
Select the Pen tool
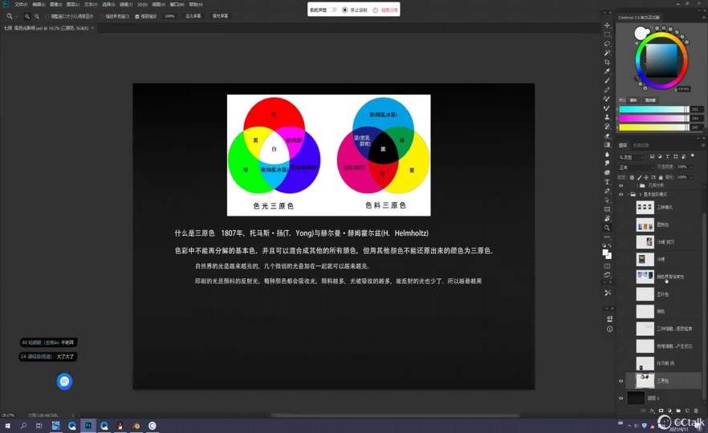[608, 191]
